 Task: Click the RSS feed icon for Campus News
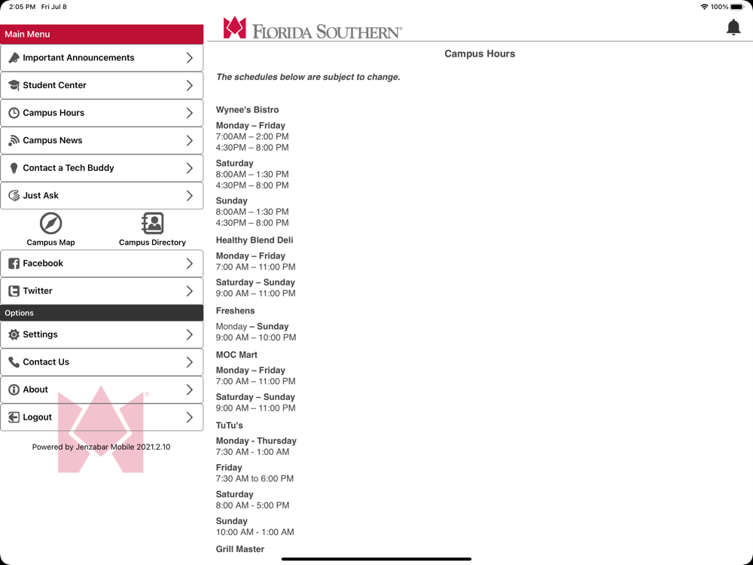[14, 140]
